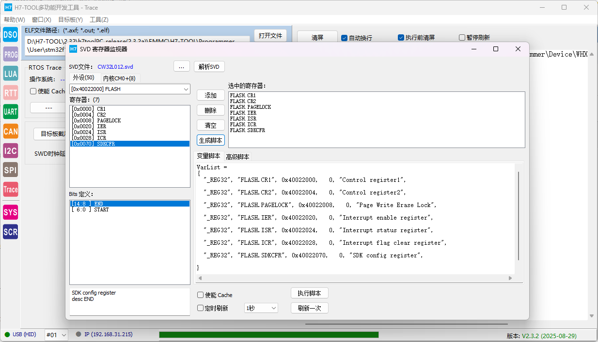Open the SCR sidebar icon
The width and height of the screenshot is (598, 342).
[x=11, y=232]
